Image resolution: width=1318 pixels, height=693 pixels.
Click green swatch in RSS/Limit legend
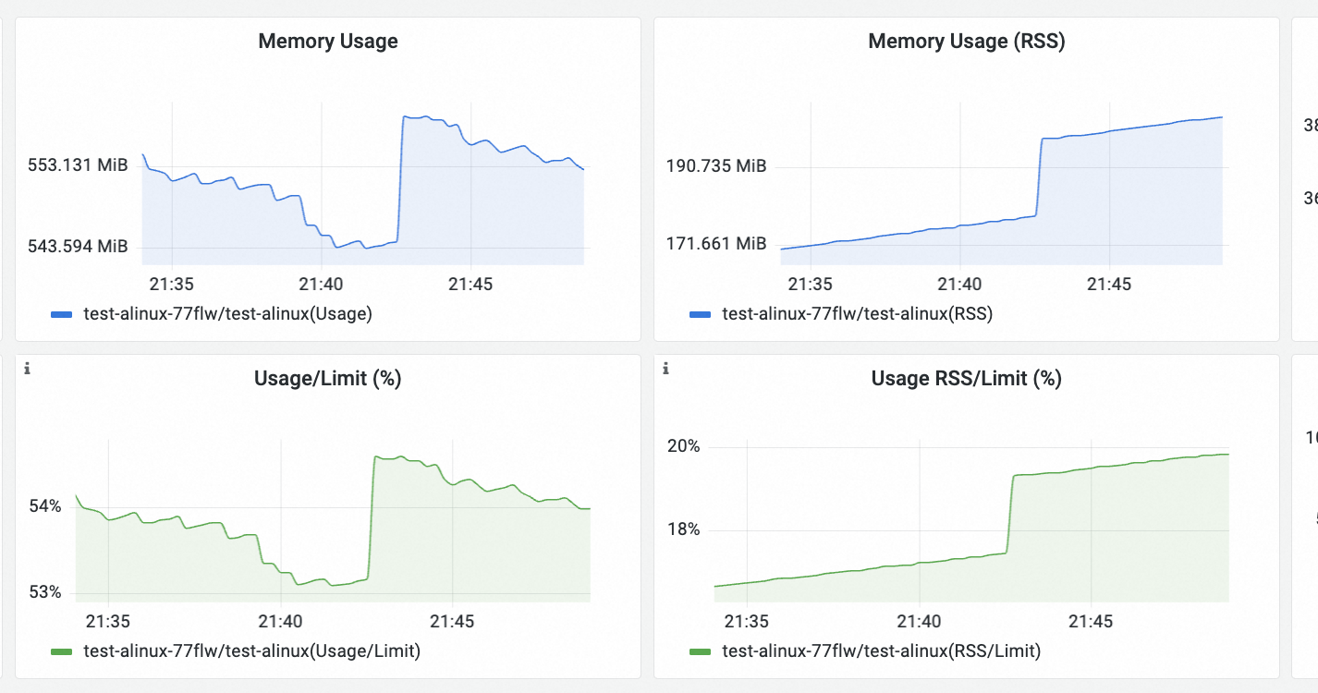[701, 651]
